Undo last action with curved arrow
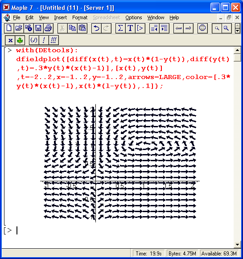This screenshot has height=259, width=243. click(x=96, y=28)
